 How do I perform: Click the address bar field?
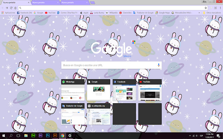point(113,8)
